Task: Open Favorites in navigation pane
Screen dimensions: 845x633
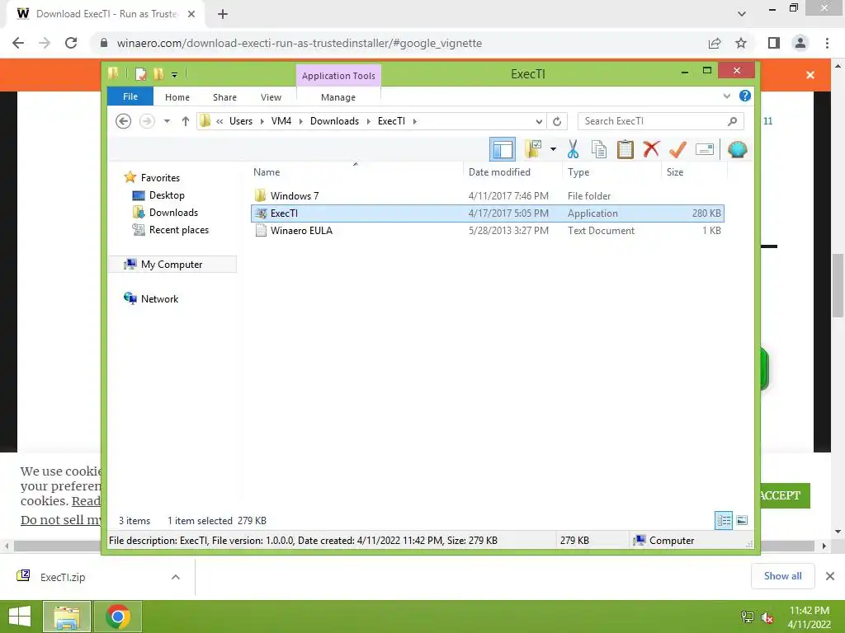Action: [x=160, y=178]
